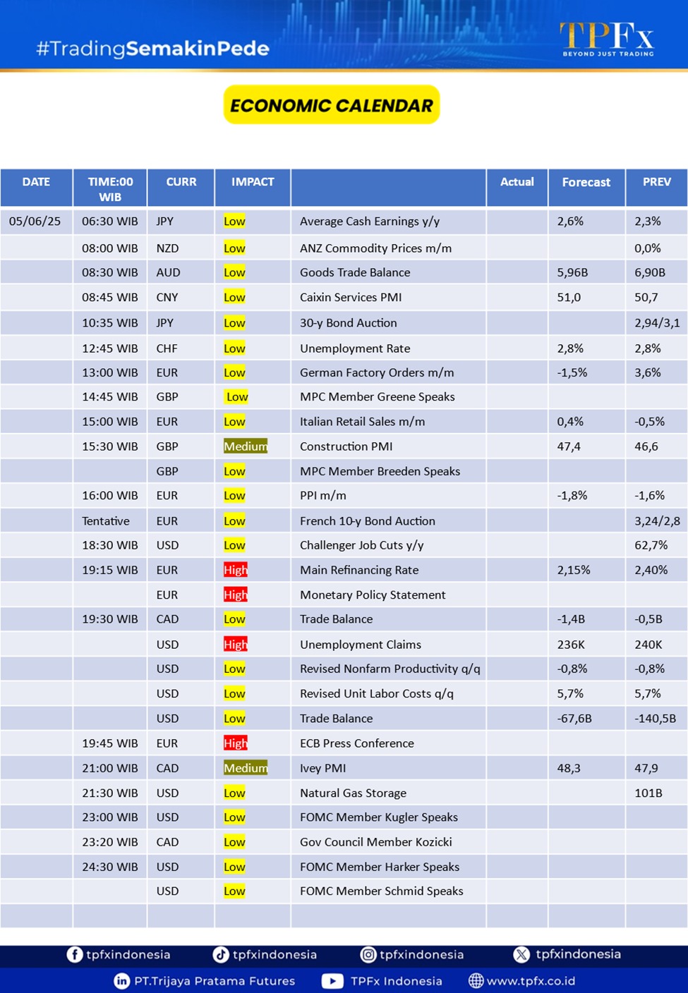Click the PREV column header
The width and height of the screenshot is (688, 993).
[656, 182]
